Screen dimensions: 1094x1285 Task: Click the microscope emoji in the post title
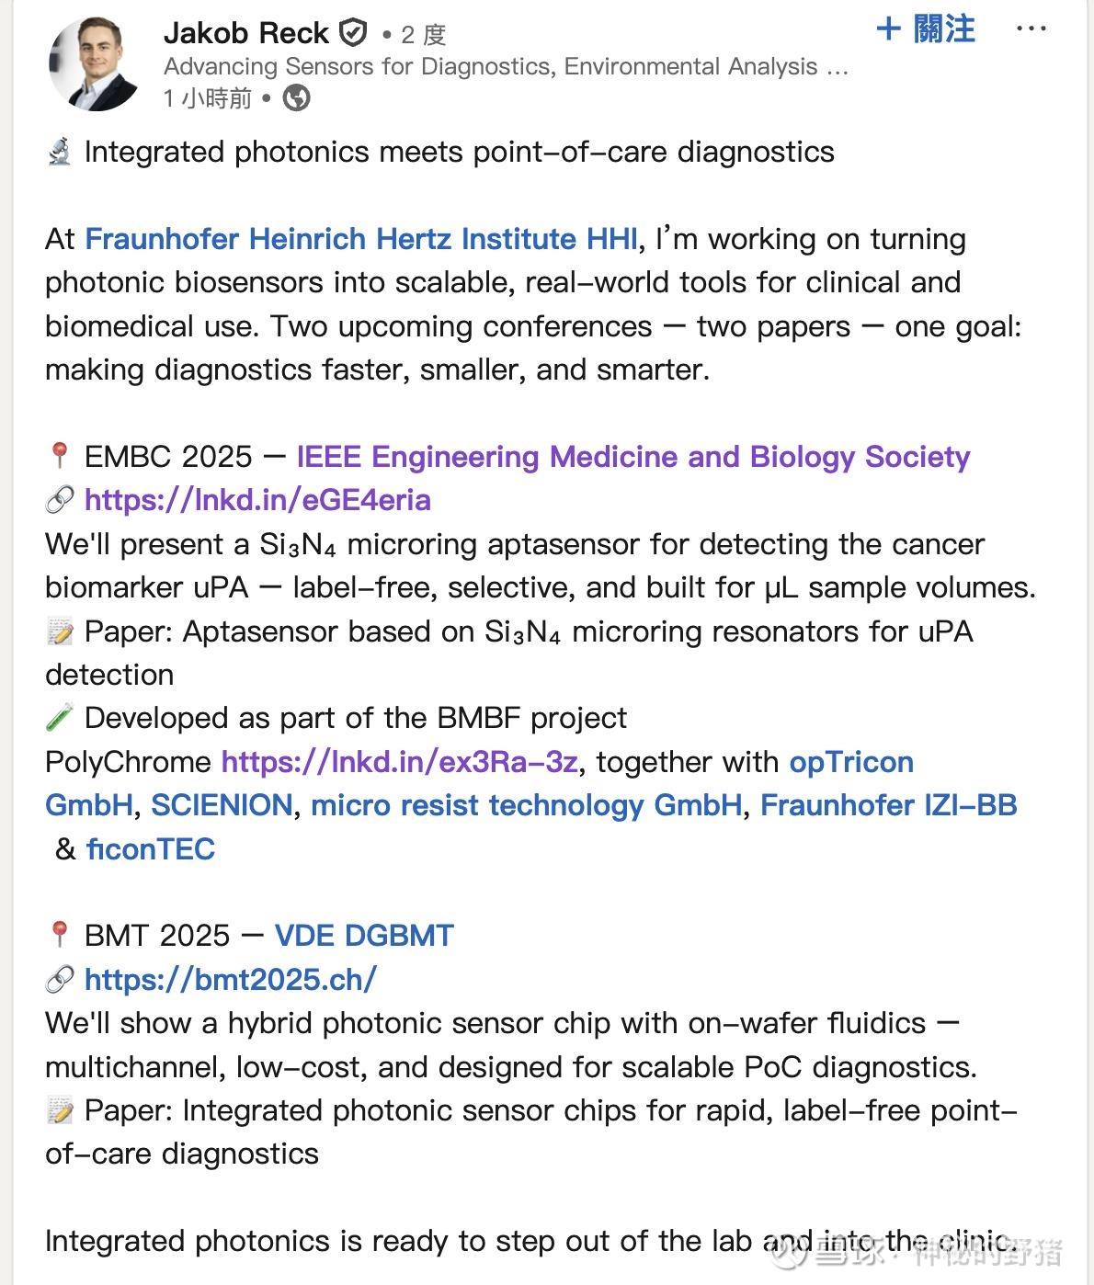pyautogui.click(x=59, y=152)
